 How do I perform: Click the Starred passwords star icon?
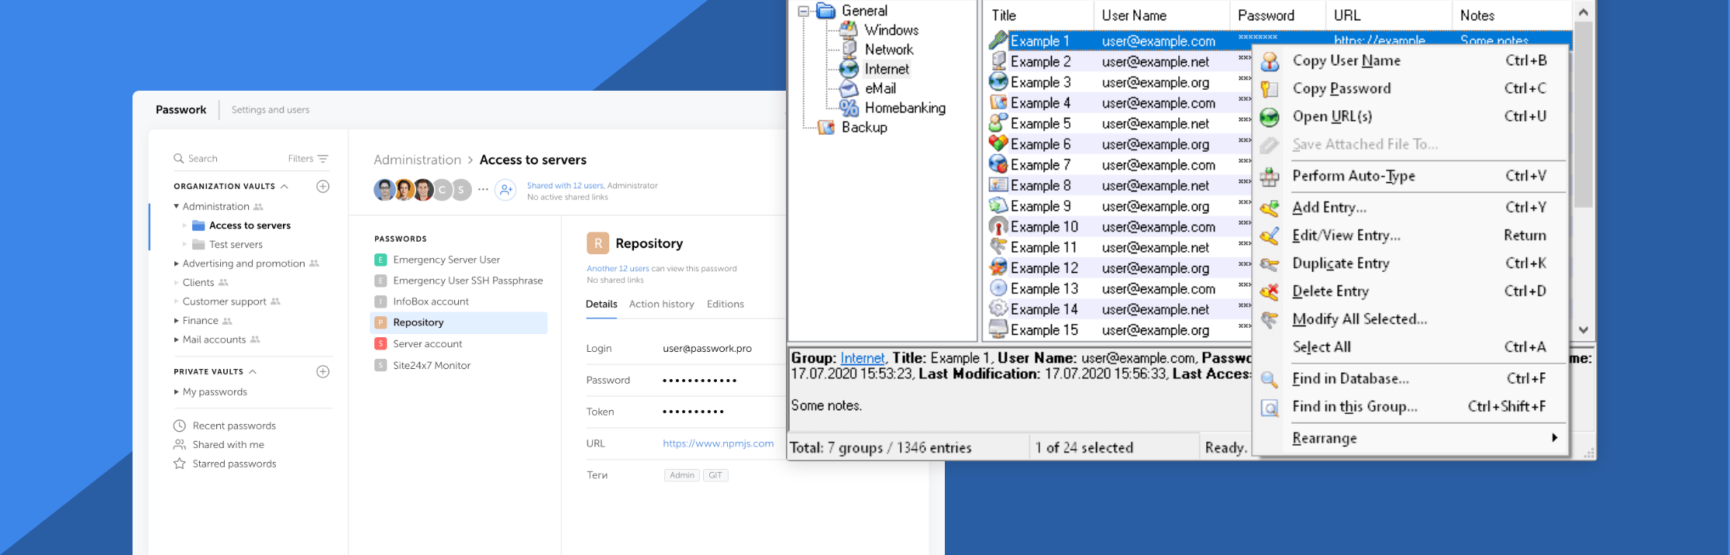pos(179,464)
